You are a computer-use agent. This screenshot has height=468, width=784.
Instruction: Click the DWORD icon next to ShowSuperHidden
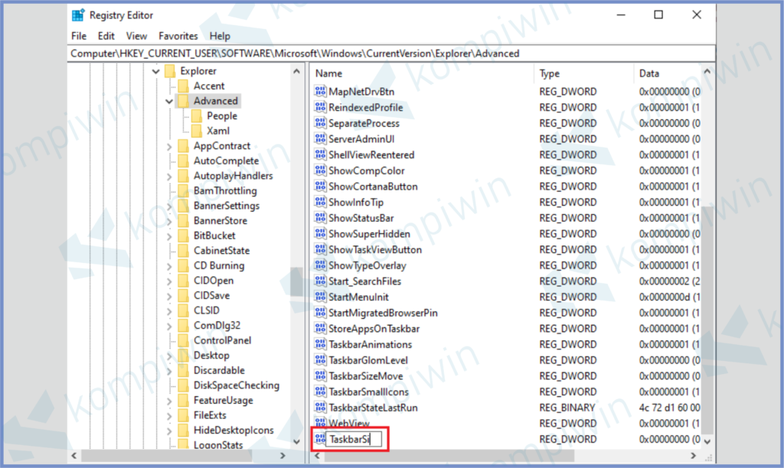point(320,234)
